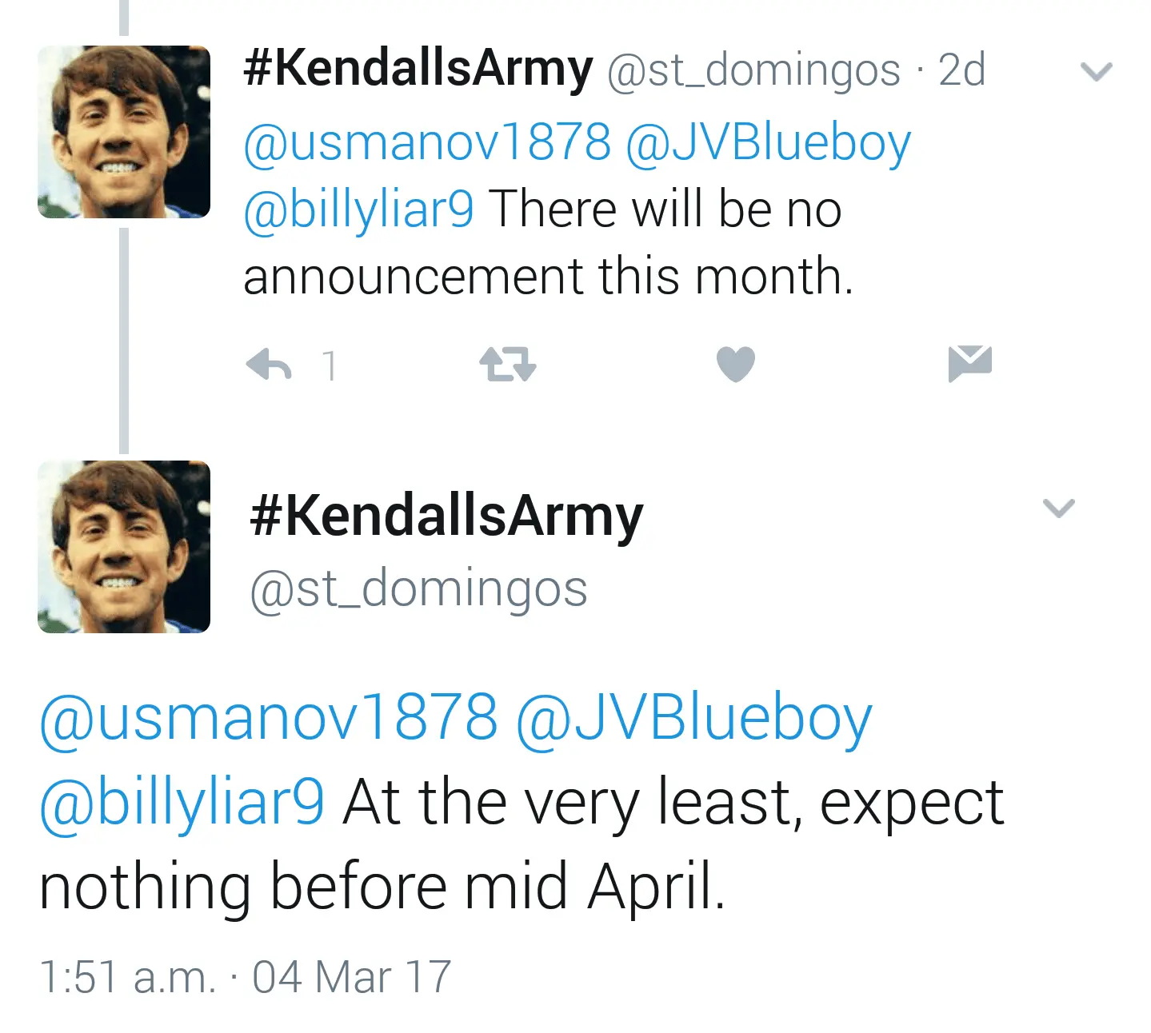
Task: Tap @billyliar9 mention in second tweet
Action: click(x=182, y=801)
